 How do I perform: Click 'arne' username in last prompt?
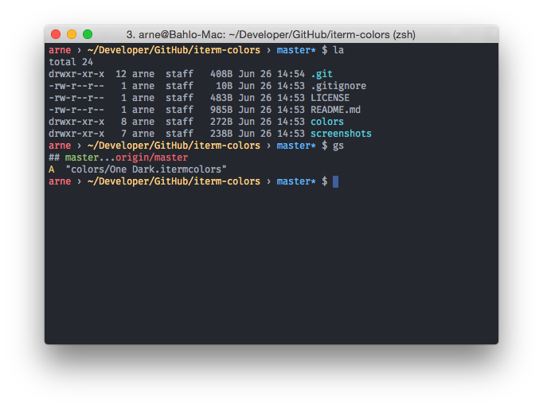(x=60, y=181)
